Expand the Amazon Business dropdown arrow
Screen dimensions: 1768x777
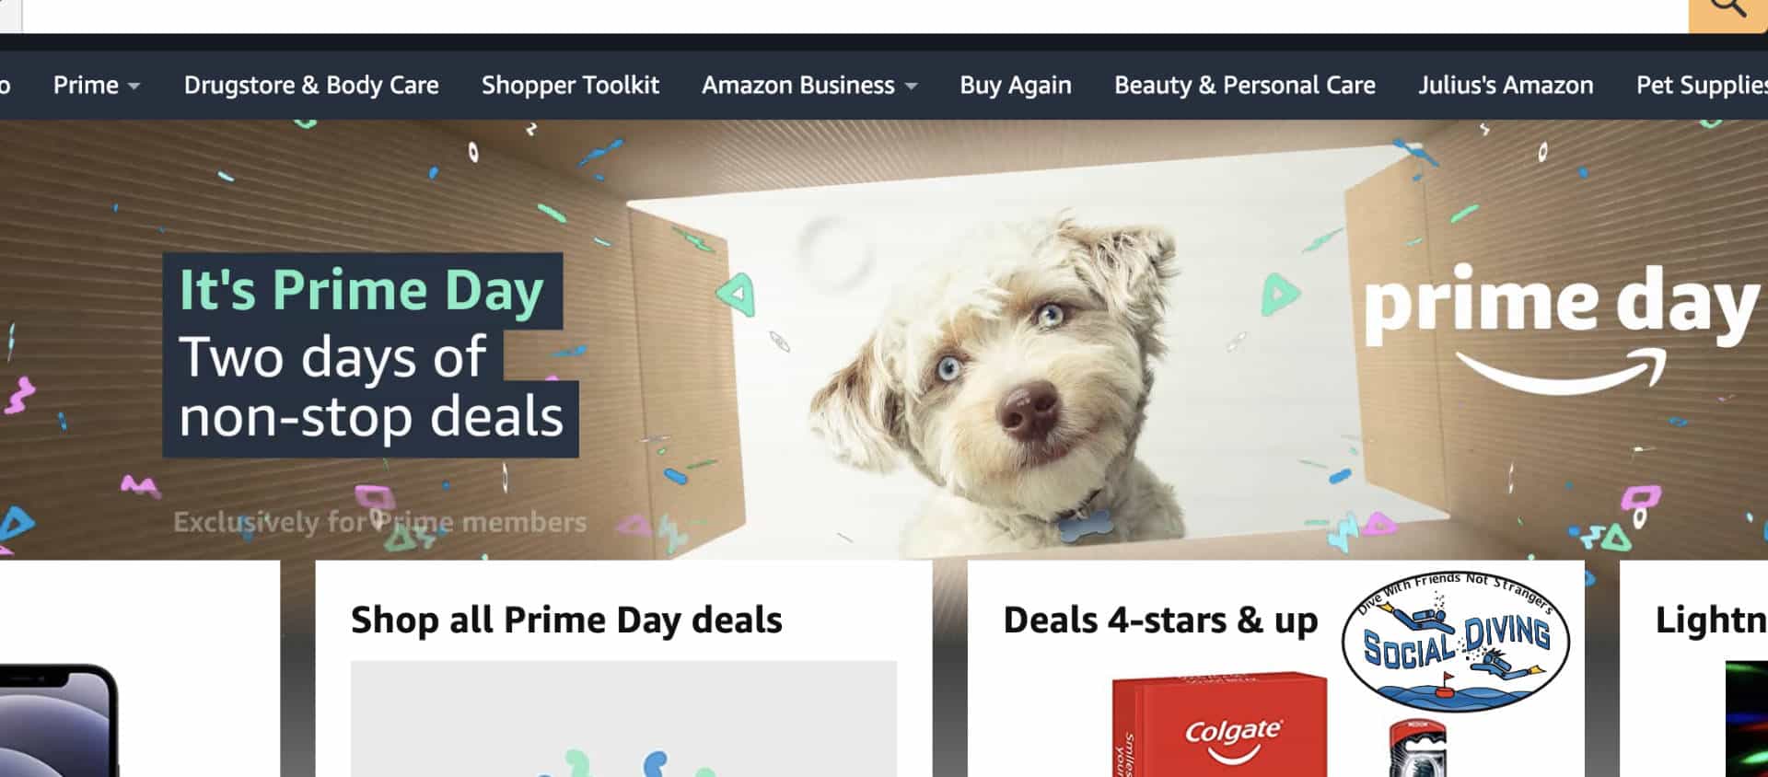911,87
